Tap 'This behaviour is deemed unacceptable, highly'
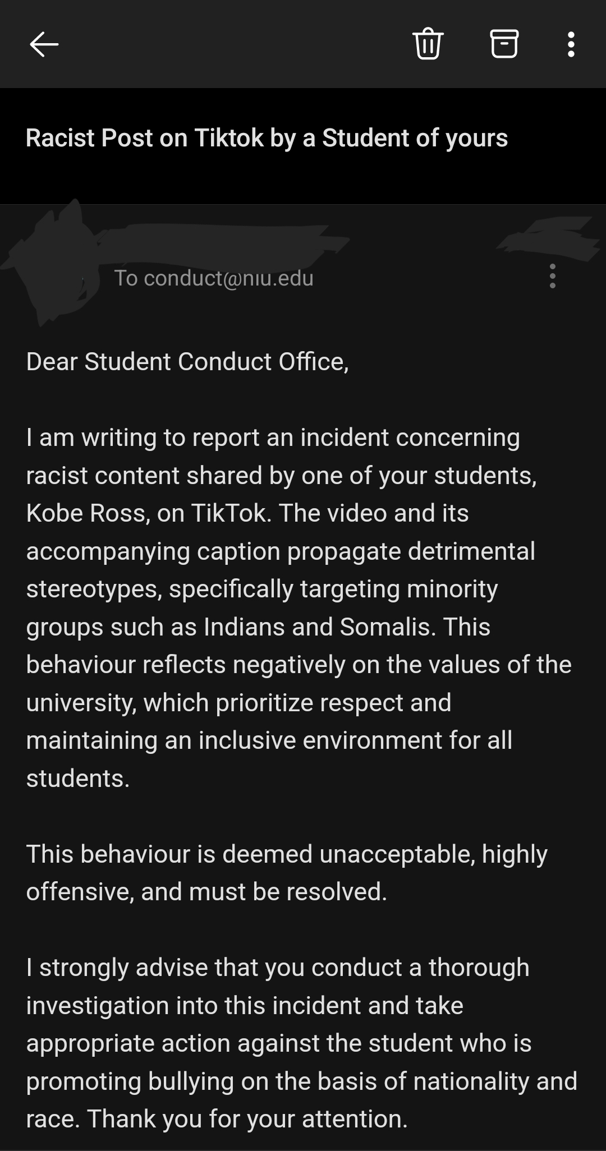This screenshot has width=606, height=1151. point(287,855)
